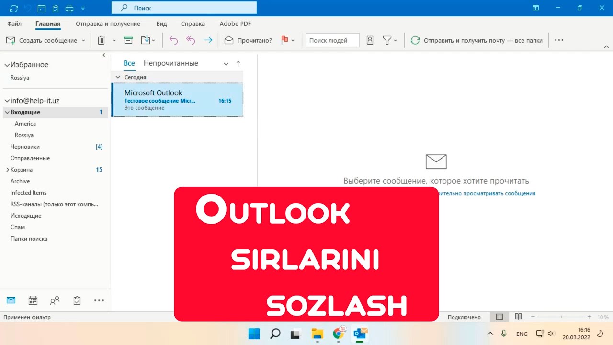The image size is (613, 345).
Task: Click inside the Поиск search box
Action: click(x=184, y=8)
